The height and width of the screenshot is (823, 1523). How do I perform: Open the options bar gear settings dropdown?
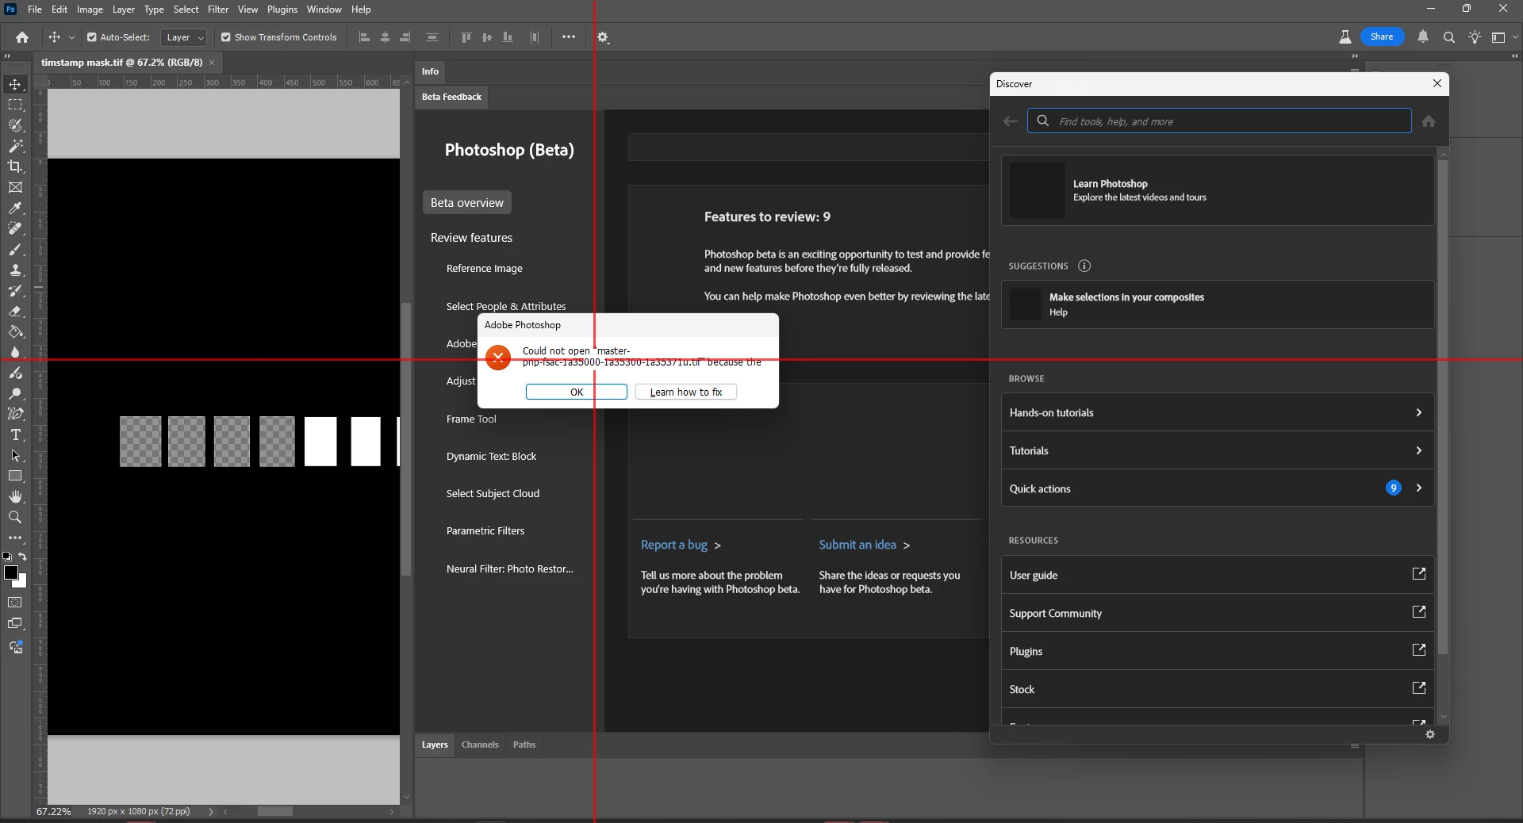click(603, 37)
